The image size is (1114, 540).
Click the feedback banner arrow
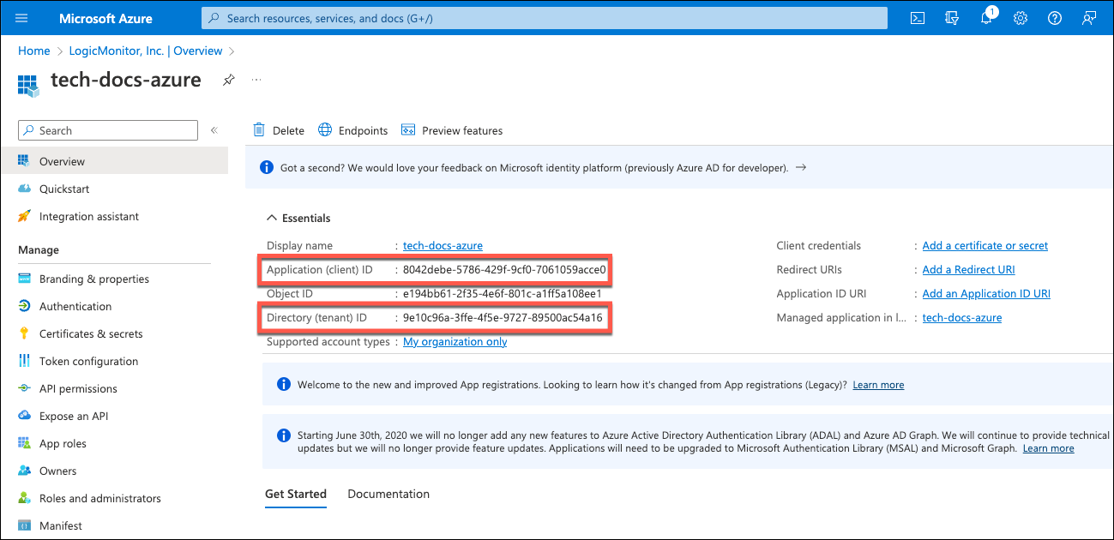click(x=801, y=168)
